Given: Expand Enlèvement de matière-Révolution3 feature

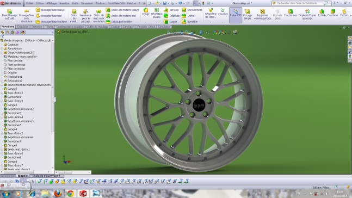Looking at the screenshot, I should click(2, 85).
